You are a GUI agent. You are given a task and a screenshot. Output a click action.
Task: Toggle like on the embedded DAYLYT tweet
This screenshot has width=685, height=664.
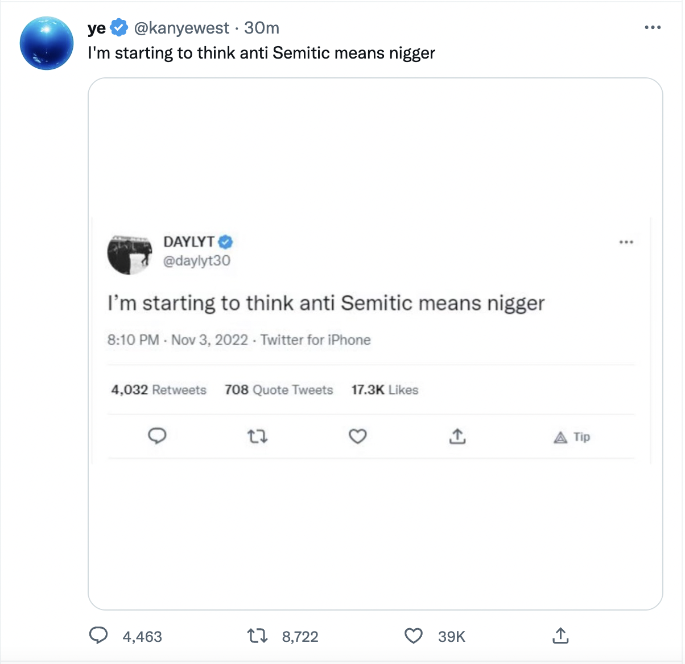coord(357,437)
